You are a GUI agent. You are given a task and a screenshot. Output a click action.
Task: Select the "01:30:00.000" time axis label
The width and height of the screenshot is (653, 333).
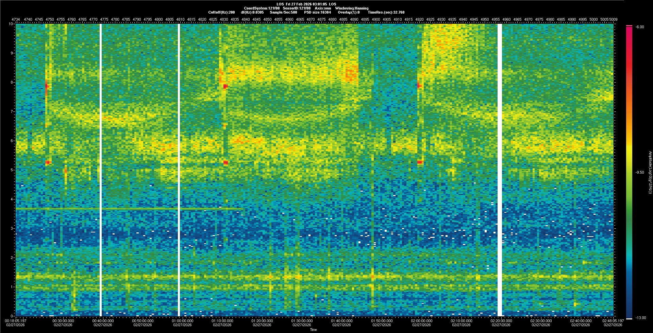[x=302, y=320]
